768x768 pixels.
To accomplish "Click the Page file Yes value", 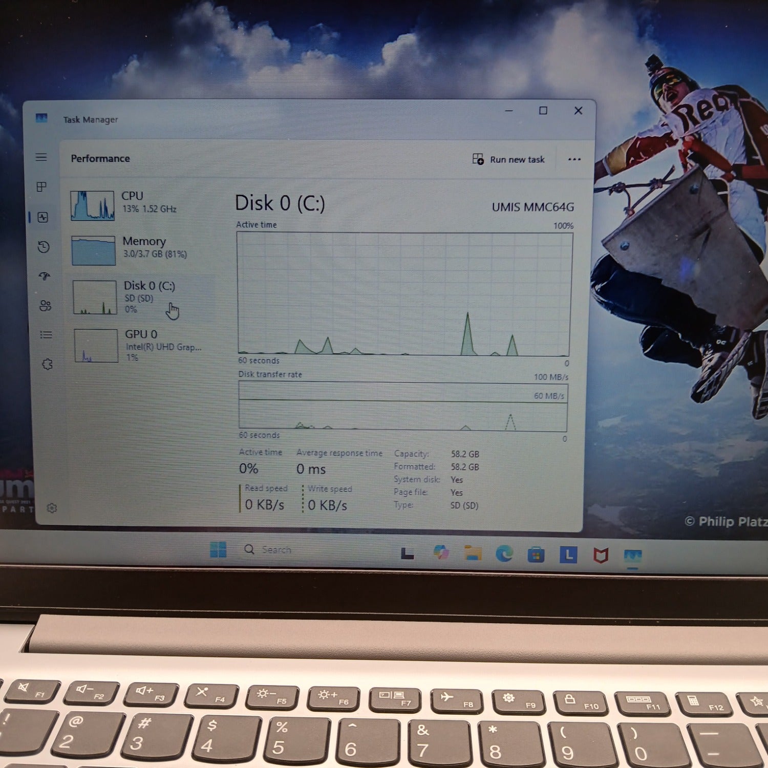I will (x=456, y=493).
